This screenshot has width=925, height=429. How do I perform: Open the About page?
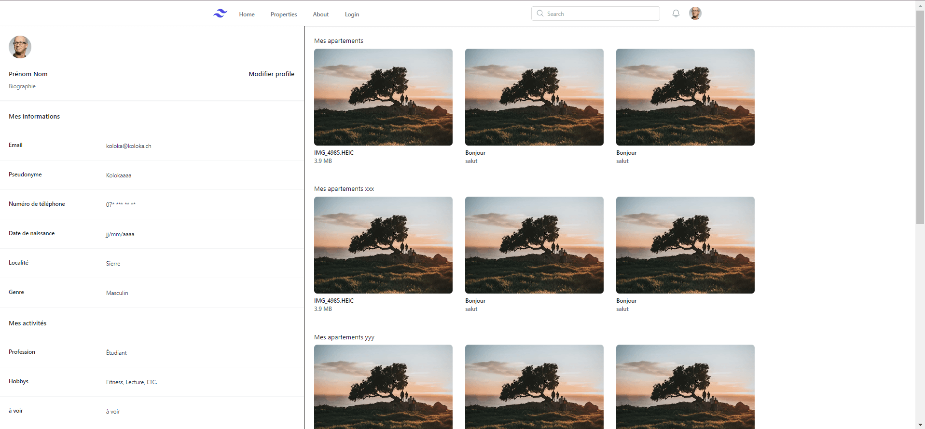click(320, 14)
